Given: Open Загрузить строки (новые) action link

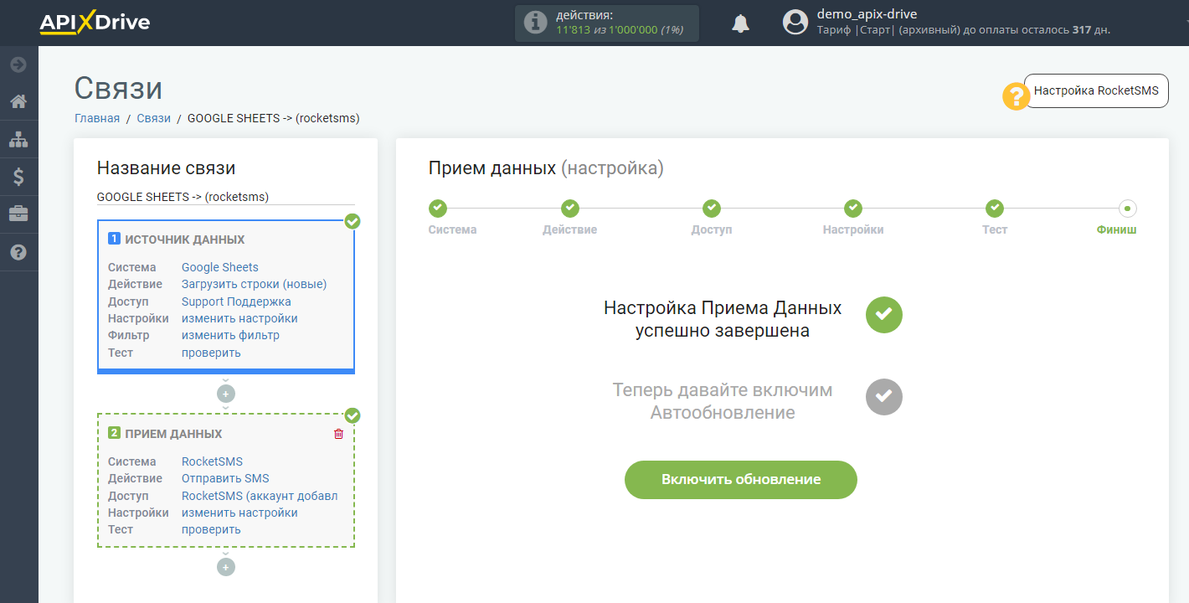Looking at the screenshot, I should (254, 284).
